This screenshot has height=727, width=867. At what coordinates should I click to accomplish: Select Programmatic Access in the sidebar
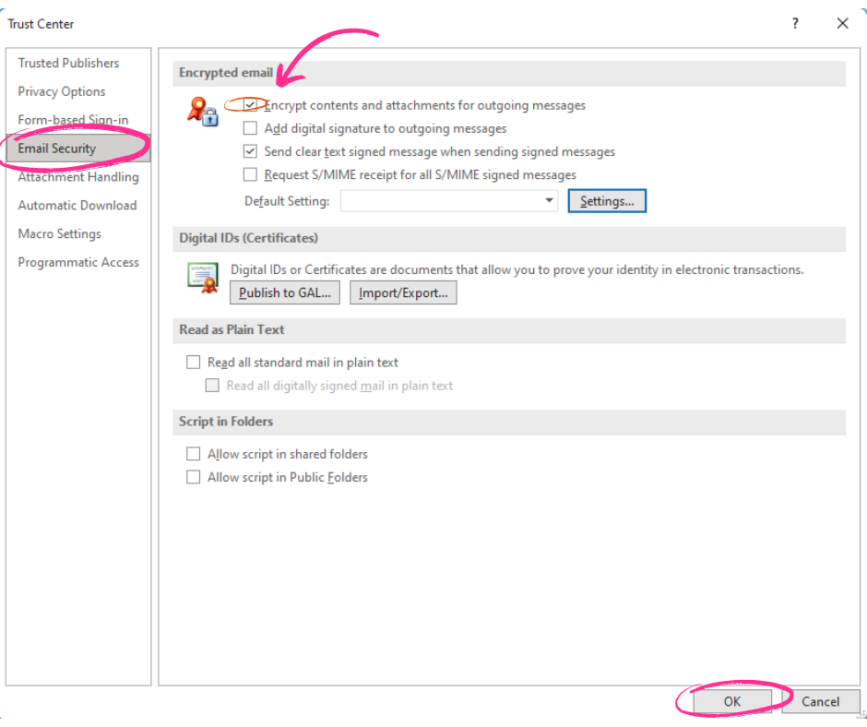(78, 262)
